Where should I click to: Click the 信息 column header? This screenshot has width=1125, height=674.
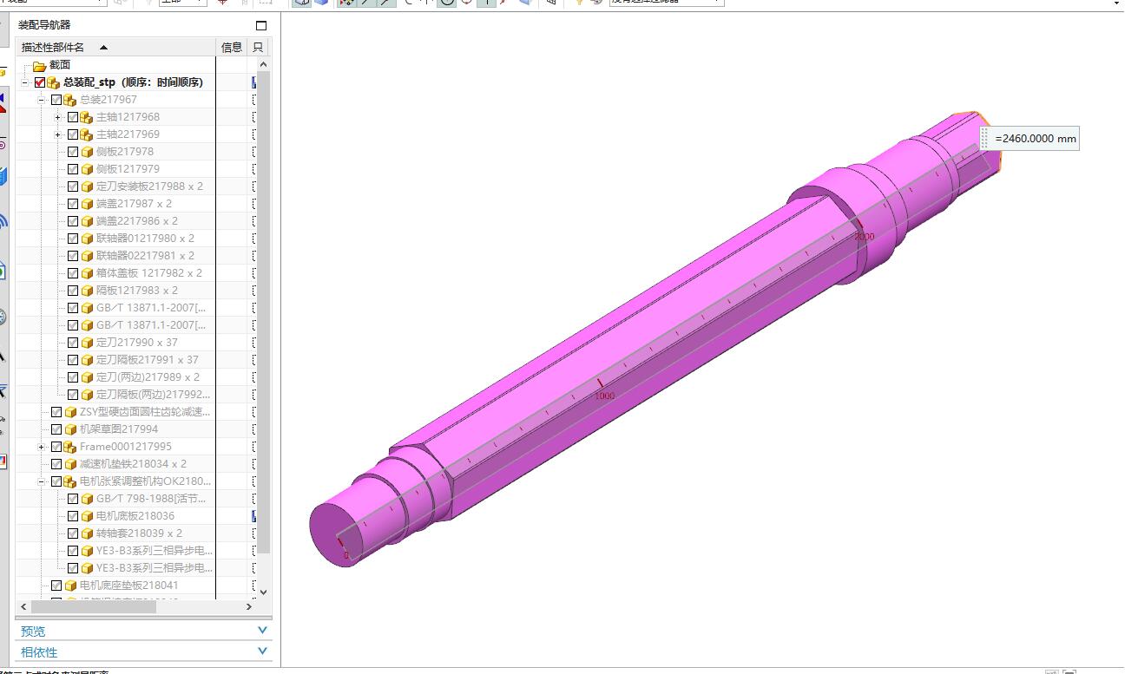232,47
